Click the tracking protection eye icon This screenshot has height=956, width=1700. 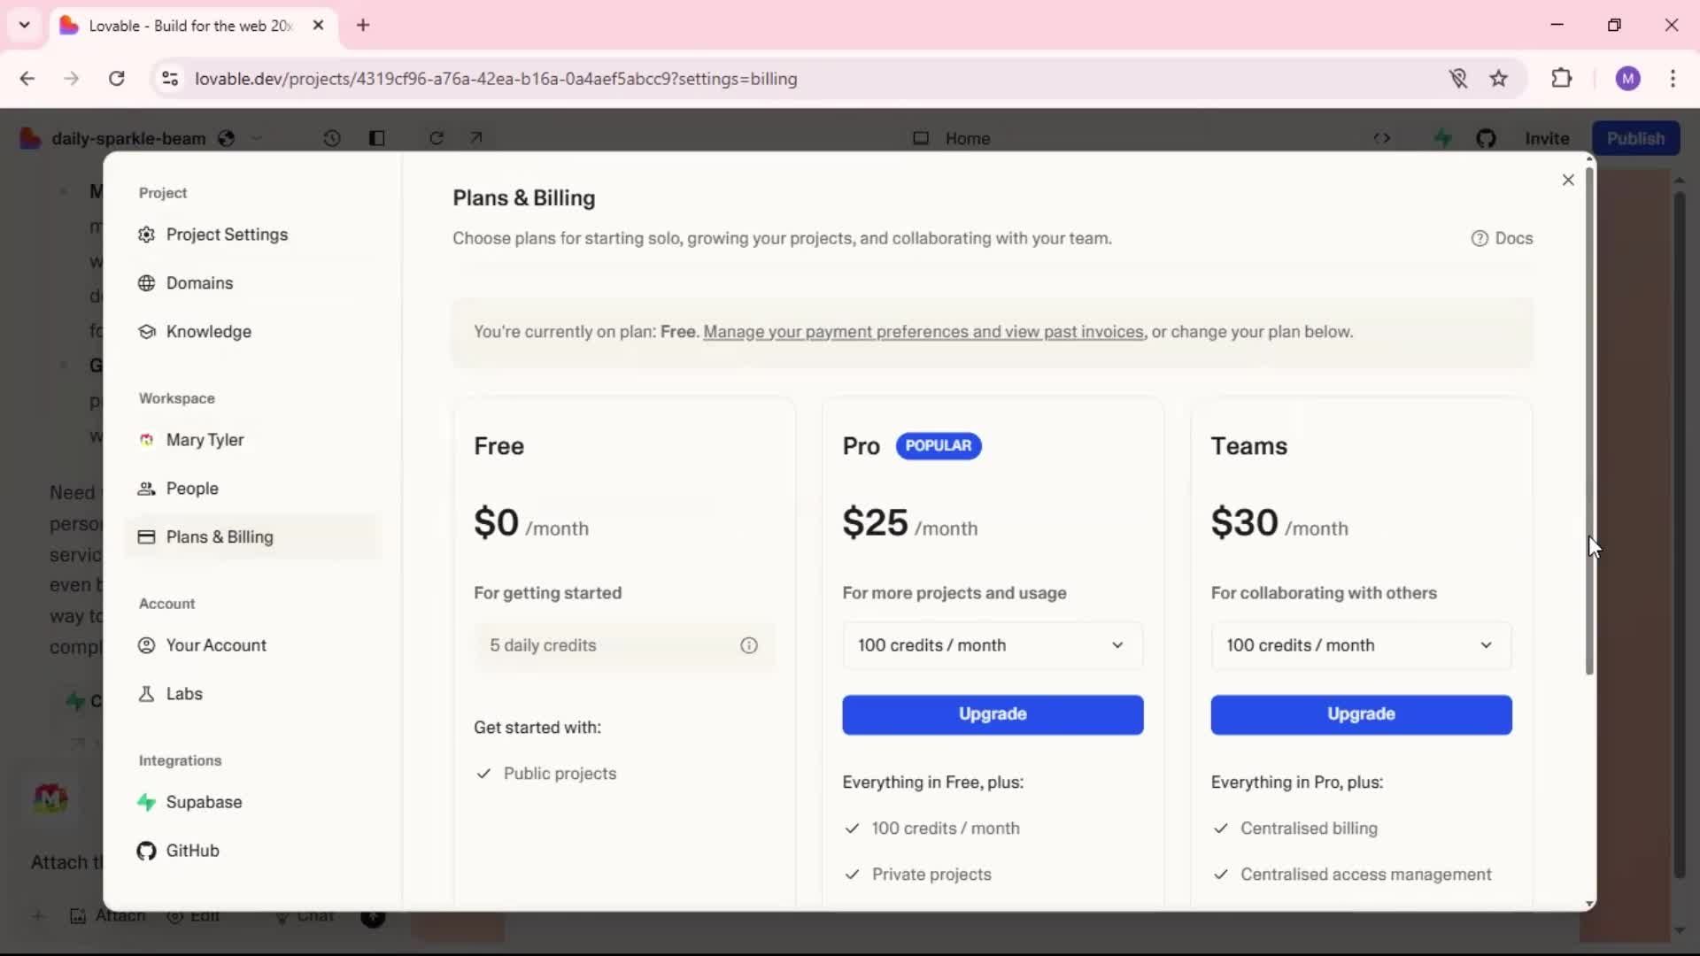1458,79
